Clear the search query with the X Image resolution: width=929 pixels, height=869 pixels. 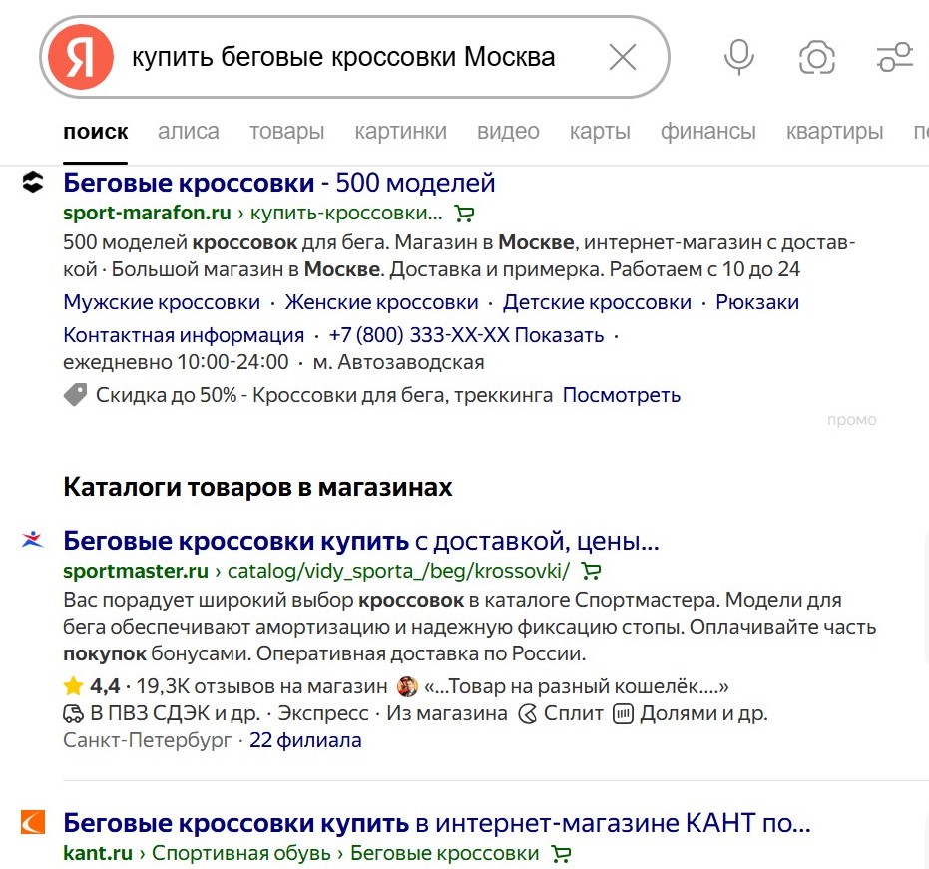pyautogui.click(x=622, y=57)
